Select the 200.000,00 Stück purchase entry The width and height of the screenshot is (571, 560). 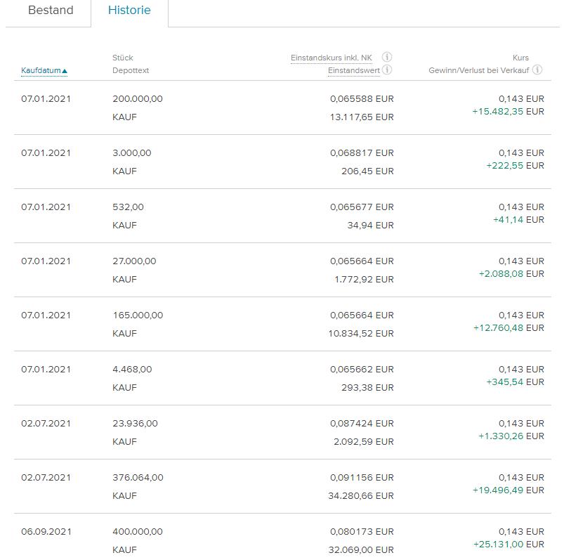(x=137, y=99)
